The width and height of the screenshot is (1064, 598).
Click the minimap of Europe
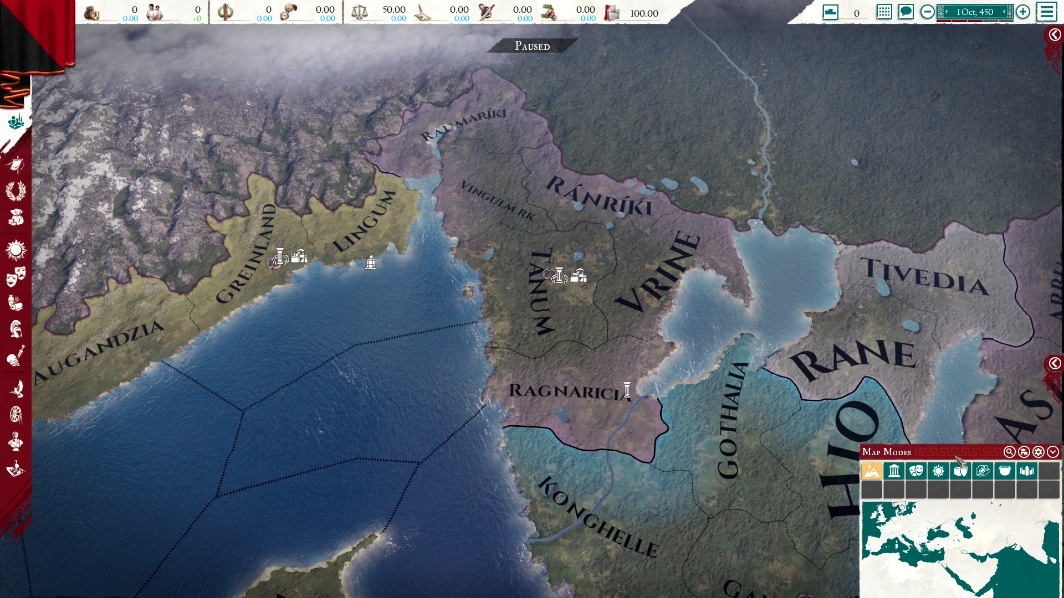tap(960, 549)
